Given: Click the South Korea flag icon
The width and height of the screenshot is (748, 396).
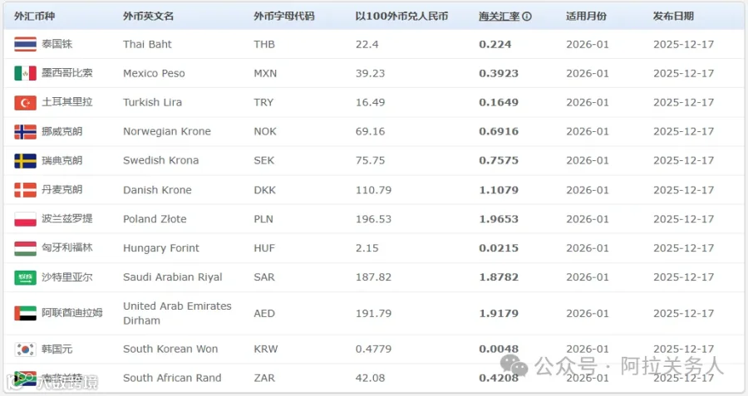Looking at the screenshot, I should coord(25,350).
